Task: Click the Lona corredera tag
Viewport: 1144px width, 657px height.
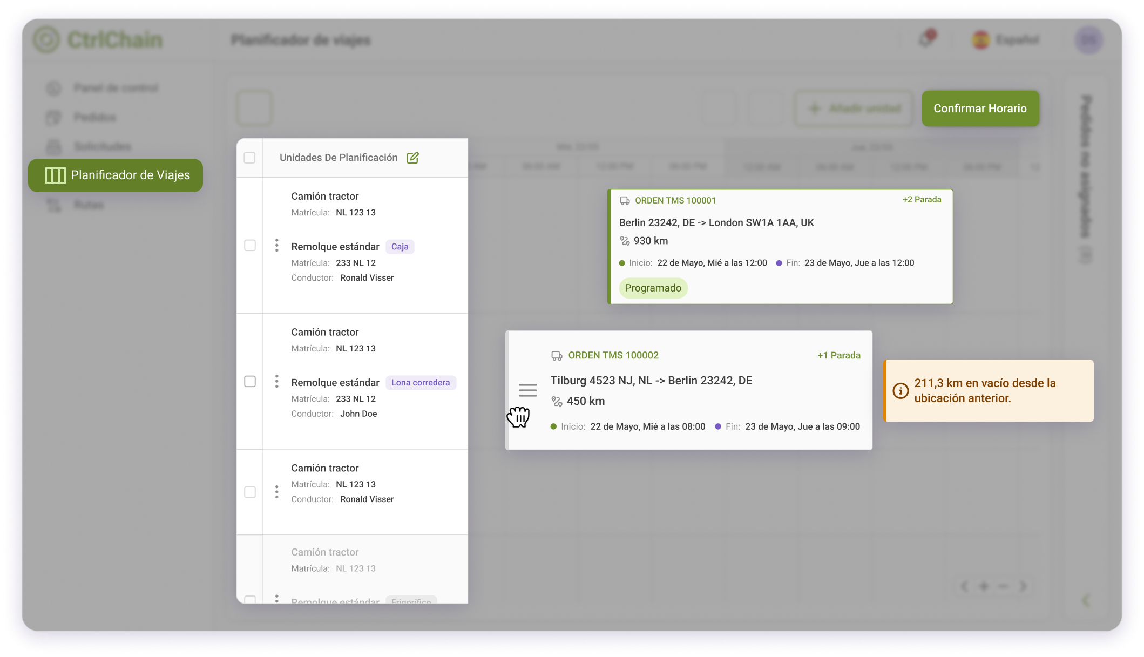Action: point(421,383)
